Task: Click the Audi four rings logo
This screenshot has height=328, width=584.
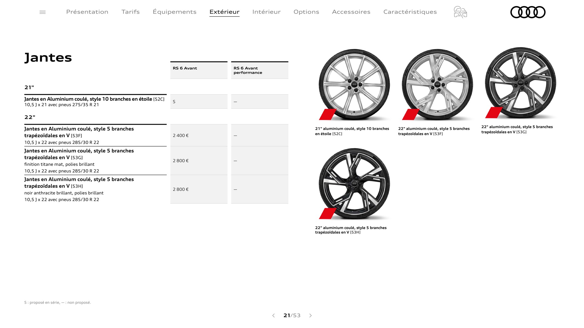Action: tap(528, 12)
